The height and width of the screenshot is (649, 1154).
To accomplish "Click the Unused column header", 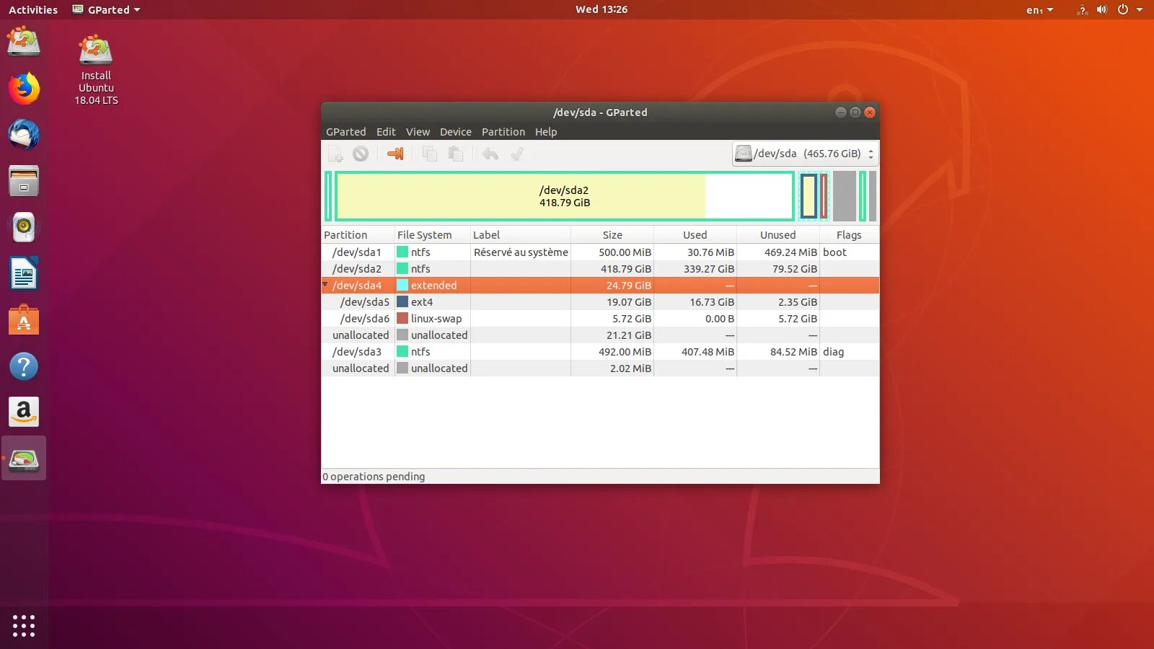I will click(778, 235).
